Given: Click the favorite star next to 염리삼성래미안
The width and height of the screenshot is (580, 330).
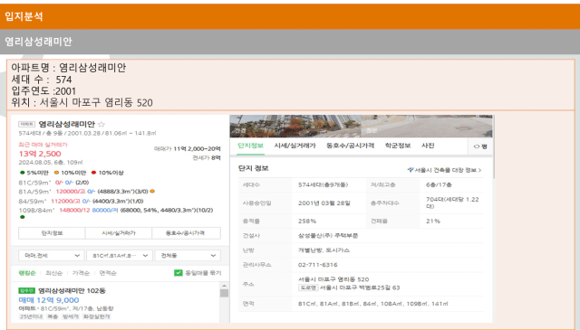Looking at the screenshot, I should click(x=101, y=125).
